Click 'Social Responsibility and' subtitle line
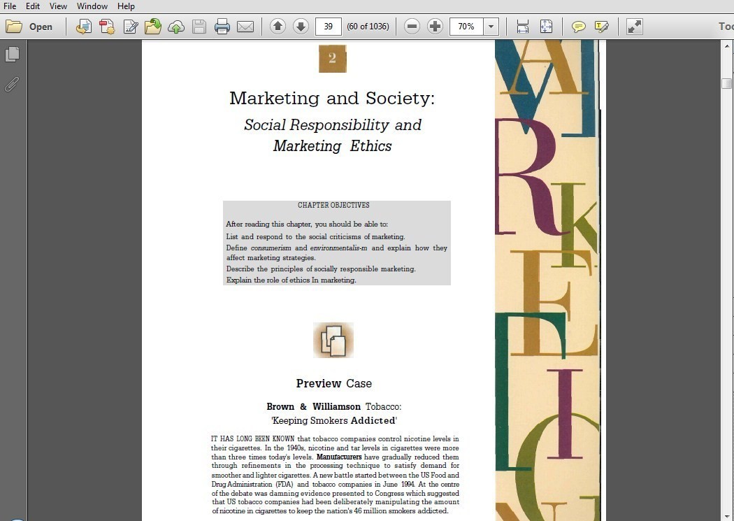734x521 pixels. pyautogui.click(x=332, y=125)
